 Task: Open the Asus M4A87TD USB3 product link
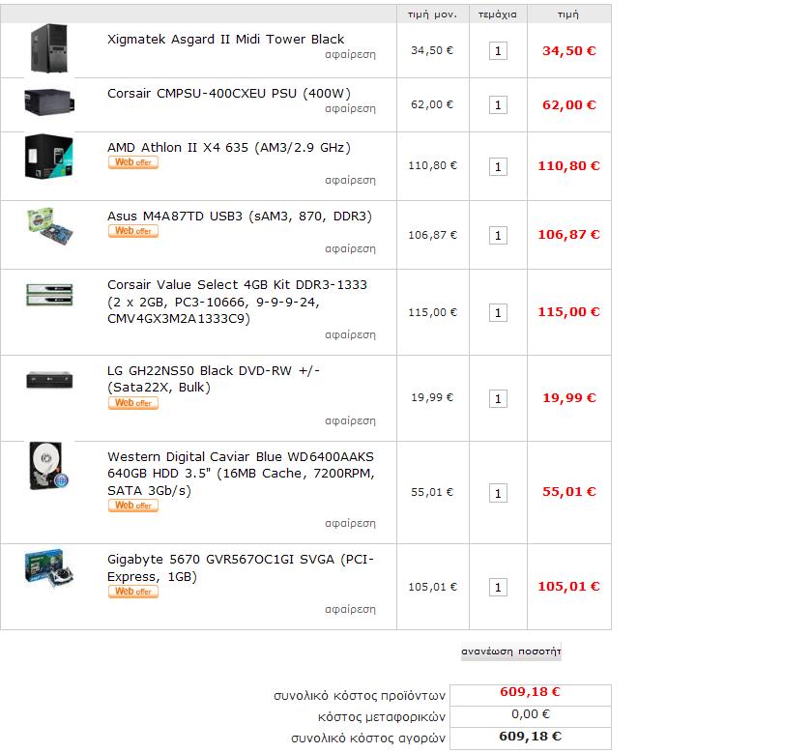[240, 216]
